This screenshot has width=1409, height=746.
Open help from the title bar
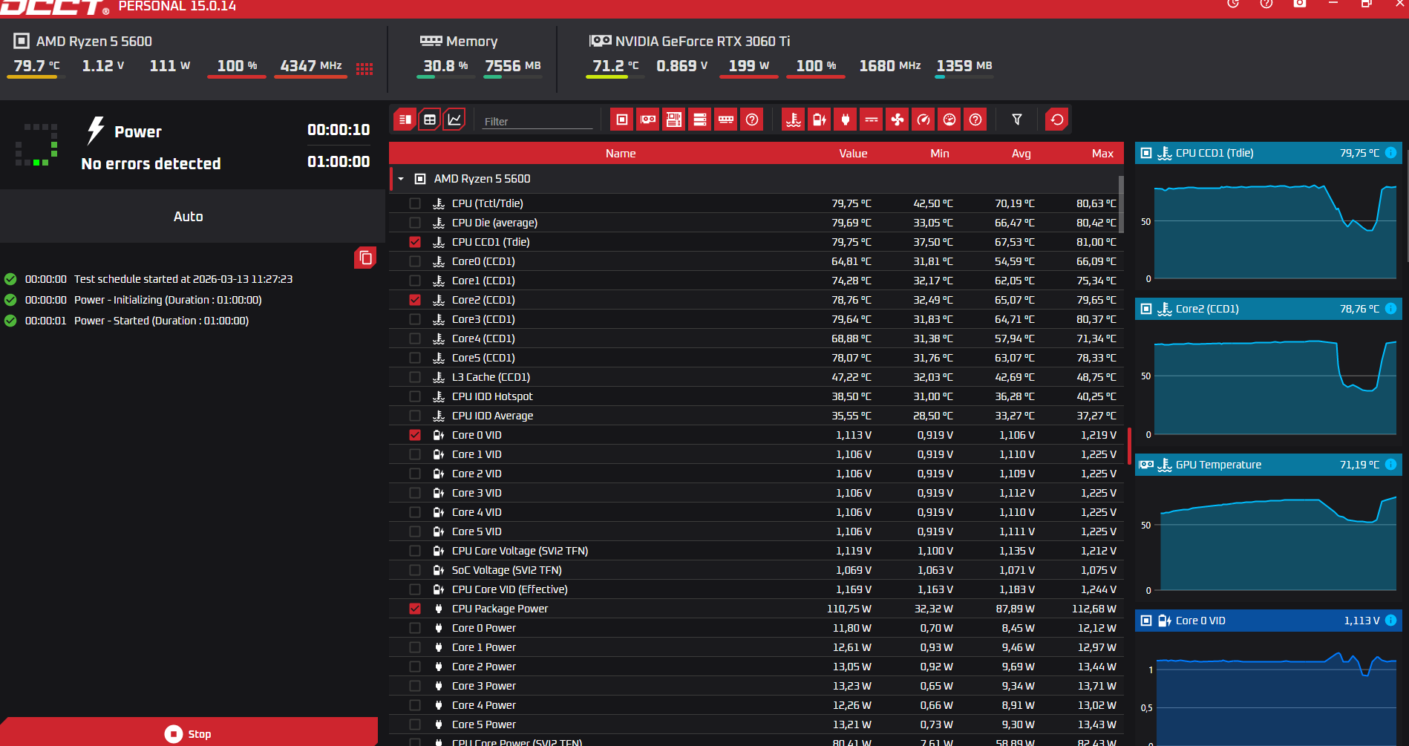click(1266, 4)
